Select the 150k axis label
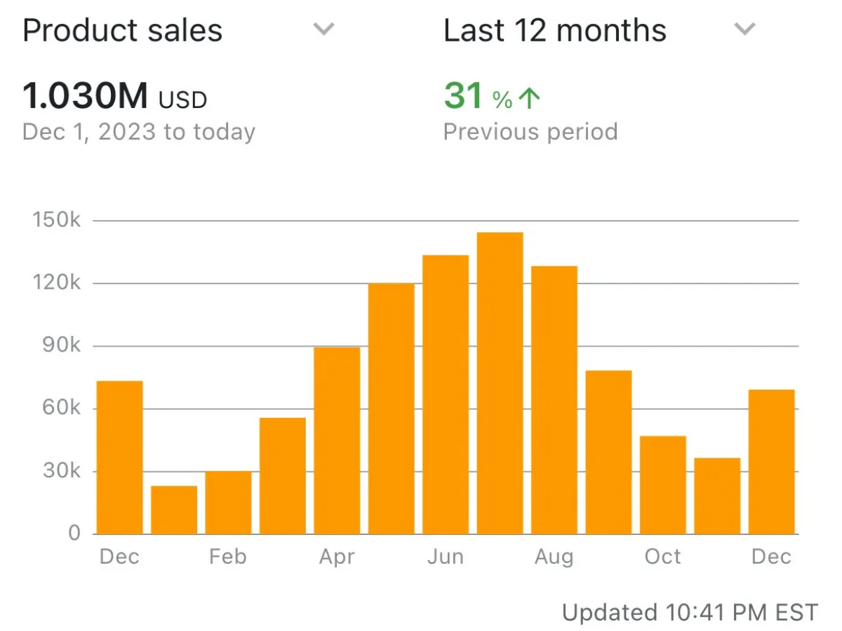The width and height of the screenshot is (842, 631). 60,219
